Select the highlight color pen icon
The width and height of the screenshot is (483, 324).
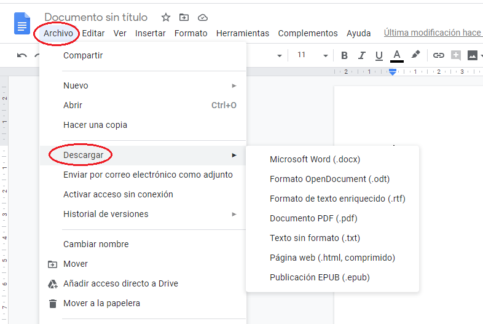click(x=415, y=55)
